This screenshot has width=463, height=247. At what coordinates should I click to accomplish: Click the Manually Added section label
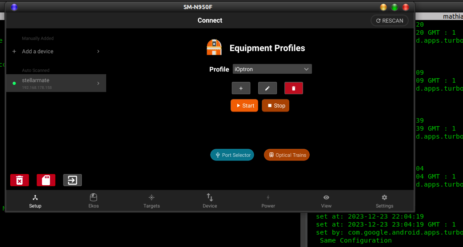[x=38, y=38]
